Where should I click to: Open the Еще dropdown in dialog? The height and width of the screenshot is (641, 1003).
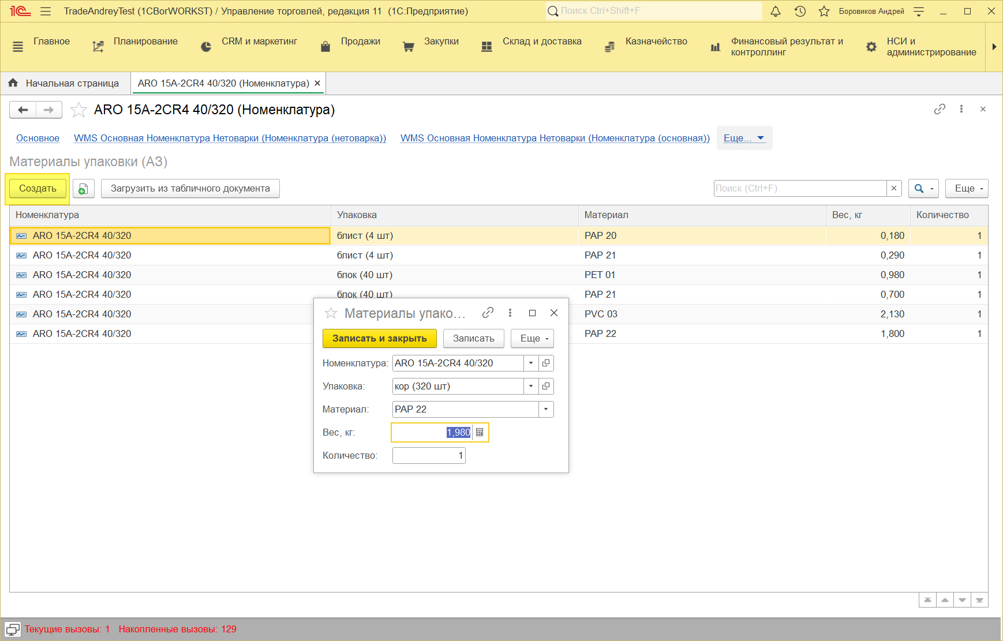[x=532, y=339]
